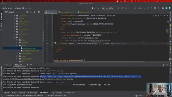Go to next highlighted error arrow in editor
The width and height of the screenshot is (172, 97).
click(x=167, y=16)
